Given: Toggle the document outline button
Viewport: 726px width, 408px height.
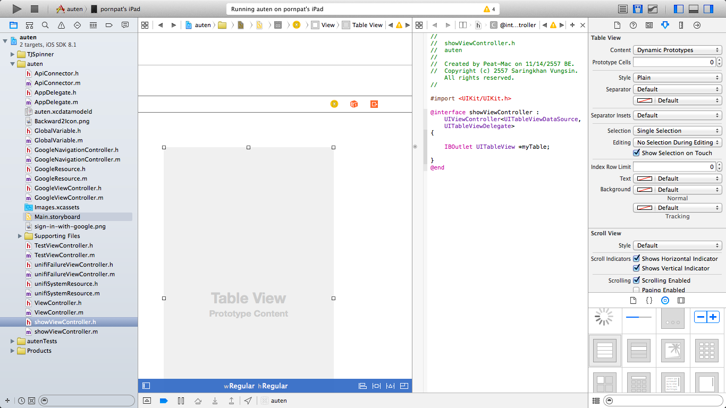Looking at the screenshot, I should [146, 386].
